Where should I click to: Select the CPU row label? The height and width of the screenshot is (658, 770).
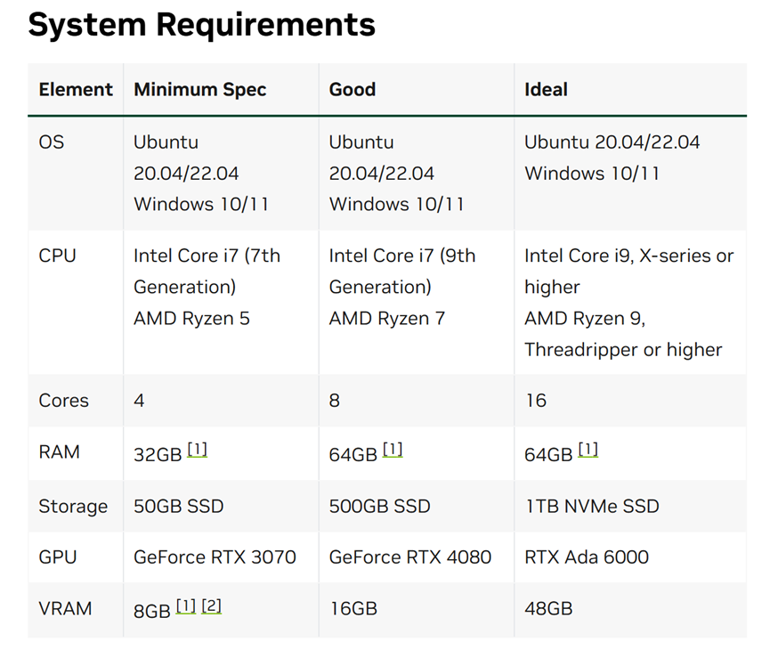point(57,256)
